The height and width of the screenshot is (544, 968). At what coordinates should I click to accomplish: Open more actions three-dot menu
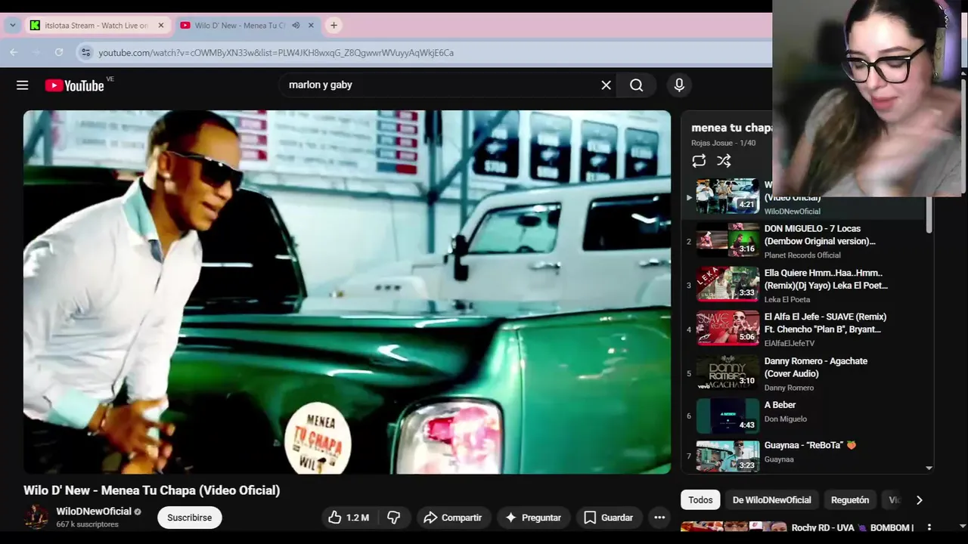click(x=659, y=518)
